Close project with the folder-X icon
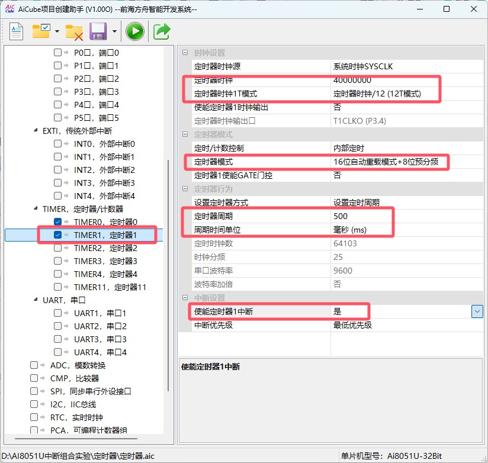 74,33
